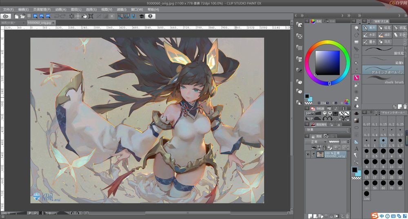This screenshot has width=408, height=219.
Task: Select the blue ruler triangle tool
Action: click(357, 141)
